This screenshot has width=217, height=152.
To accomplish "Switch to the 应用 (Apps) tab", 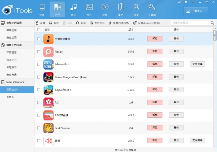I will point(58,10).
